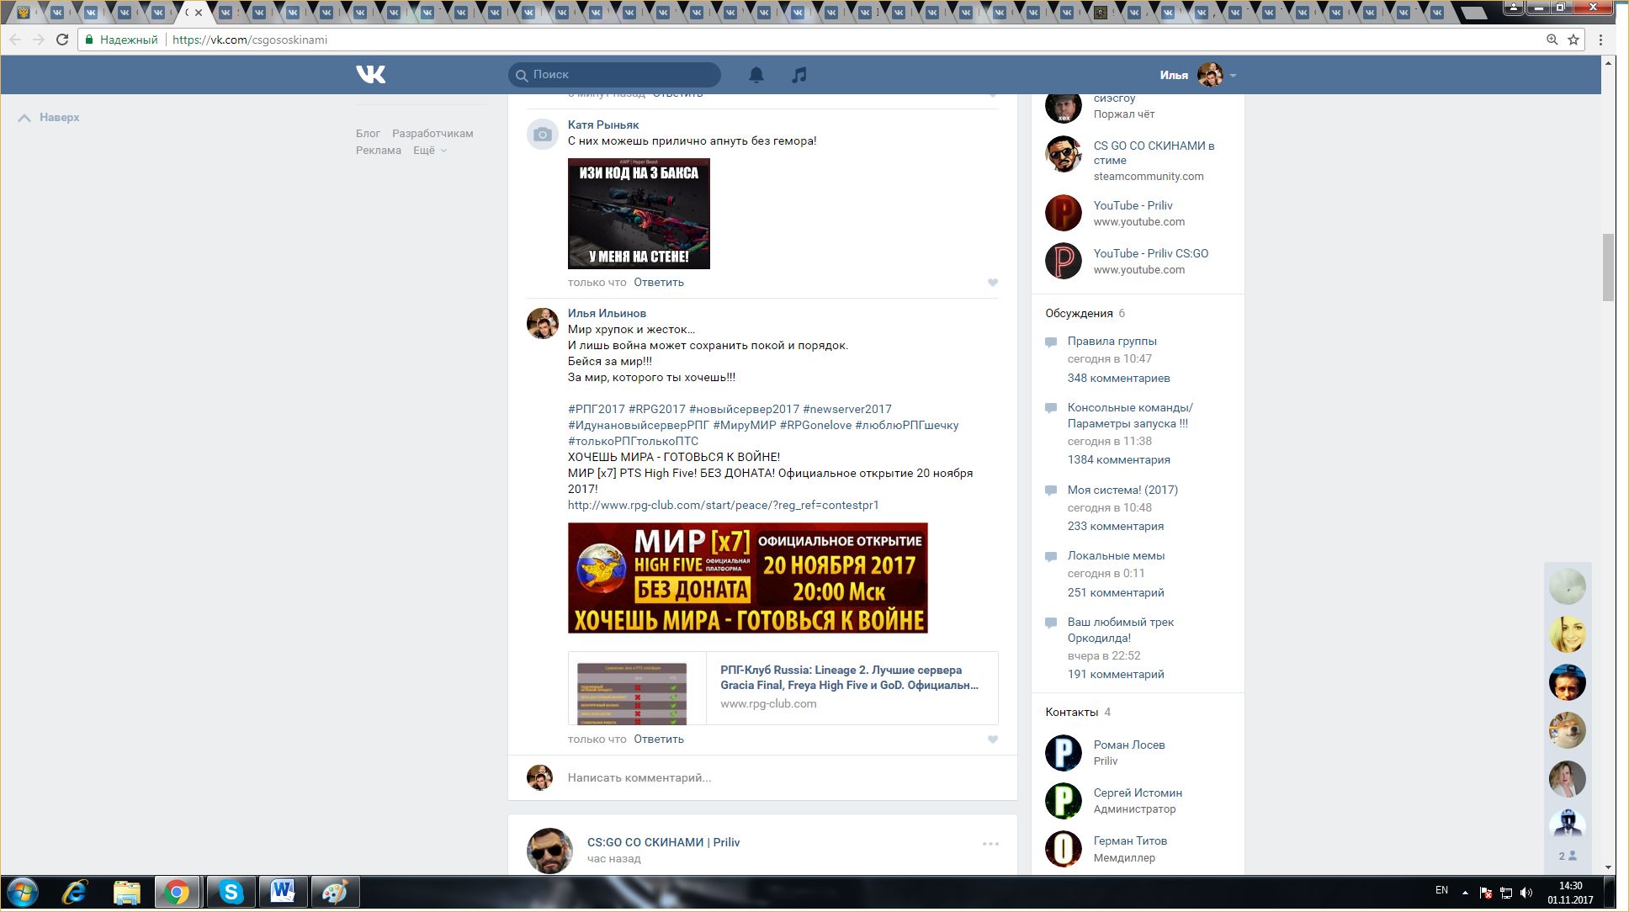Image resolution: width=1629 pixels, height=912 pixels.
Task: Open the МИР x7 banner image
Action: point(748,578)
